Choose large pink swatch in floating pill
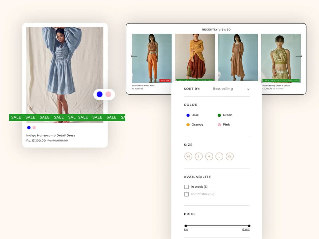Viewport: 319px width, 239px height. (109, 94)
